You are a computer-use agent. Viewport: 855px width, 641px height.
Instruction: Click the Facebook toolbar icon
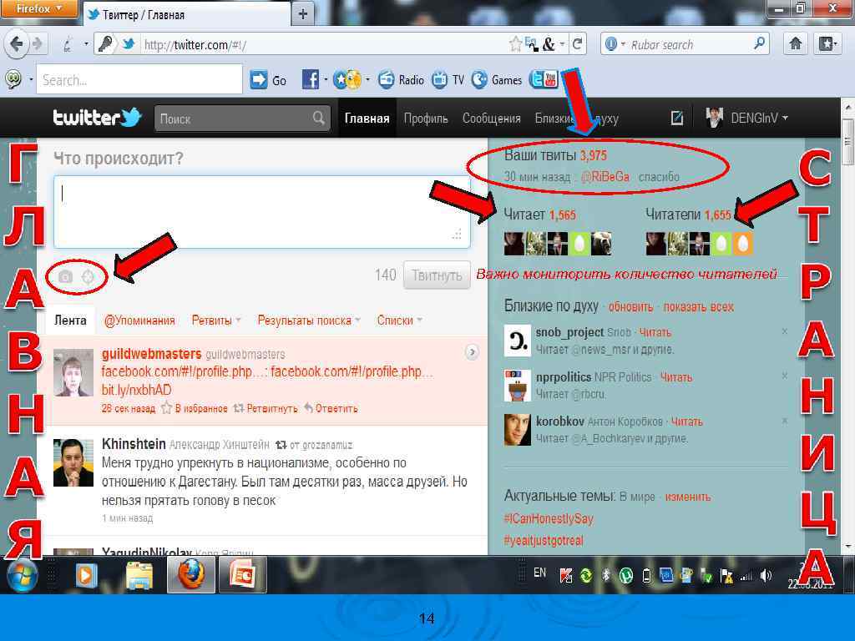click(x=311, y=80)
